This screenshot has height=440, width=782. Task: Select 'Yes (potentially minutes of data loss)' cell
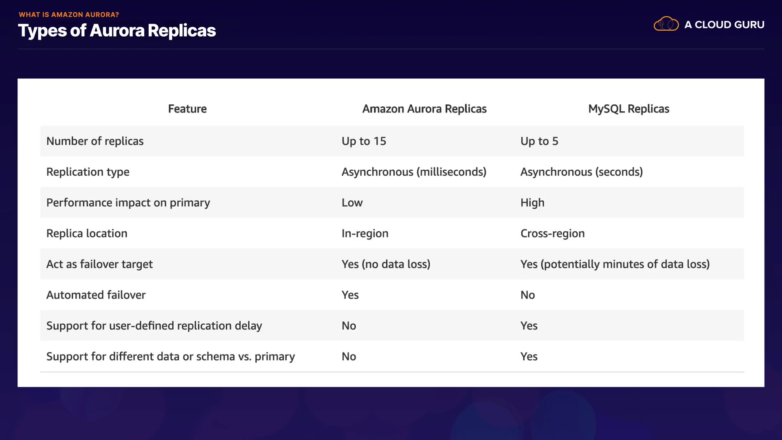click(615, 264)
